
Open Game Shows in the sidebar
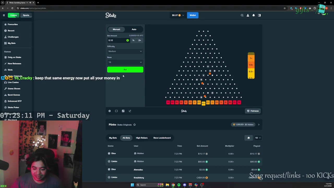pos(14,89)
